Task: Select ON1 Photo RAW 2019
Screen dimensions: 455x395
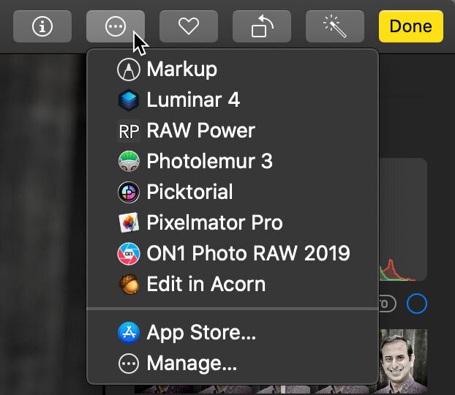Action: (233, 253)
